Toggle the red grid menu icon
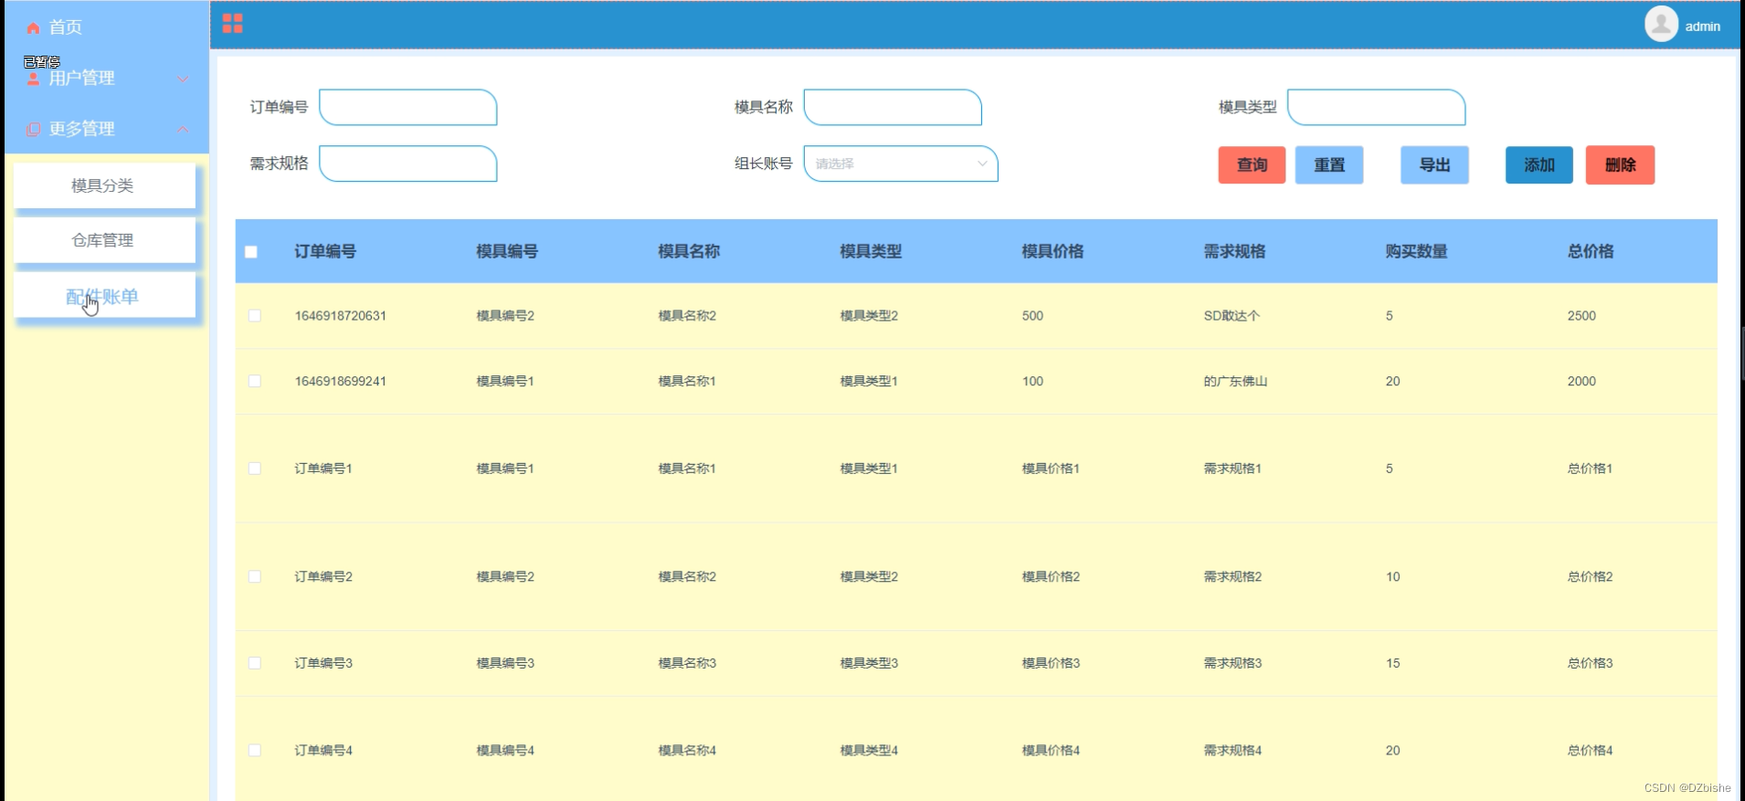1745x801 pixels. click(233, 24)
